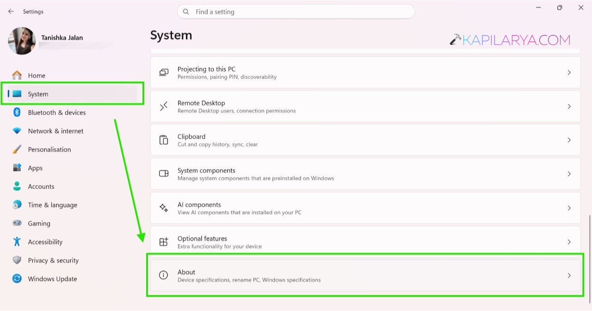Expand System components row chevron
592x311 pixels.
click(569, 174)
